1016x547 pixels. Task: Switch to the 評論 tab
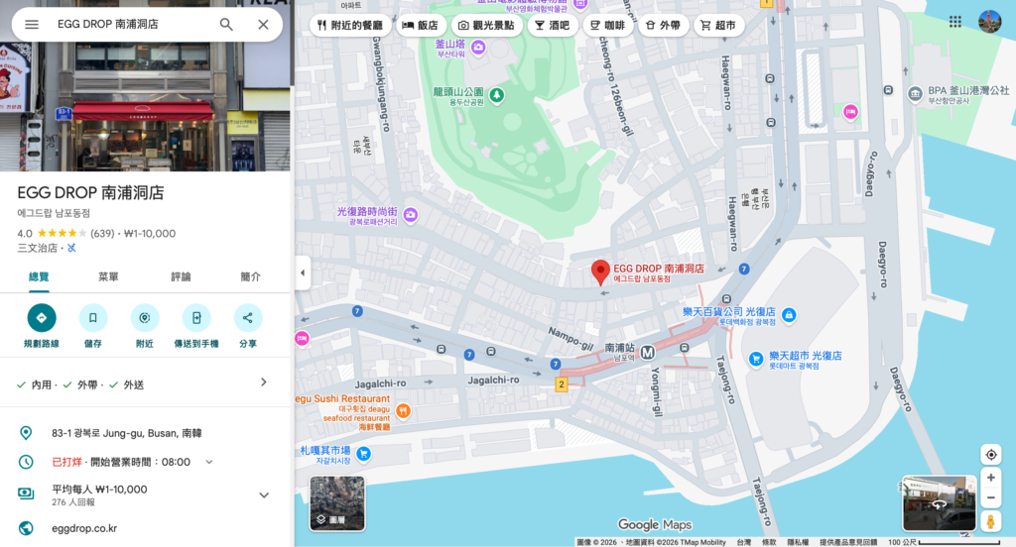(x=181, y=277)
